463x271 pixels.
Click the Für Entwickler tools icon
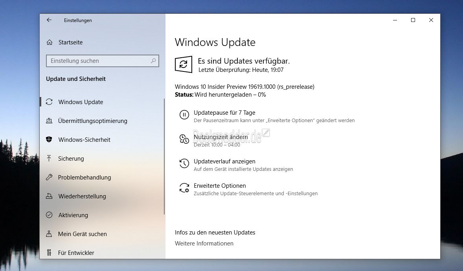click(x=49, y=253)
